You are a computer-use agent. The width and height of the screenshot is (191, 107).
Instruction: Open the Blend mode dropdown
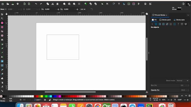[183, 81]
